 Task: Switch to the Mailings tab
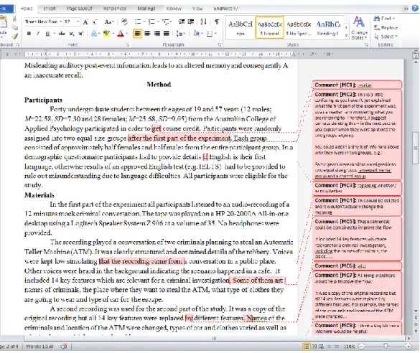[x=146, y=9]
